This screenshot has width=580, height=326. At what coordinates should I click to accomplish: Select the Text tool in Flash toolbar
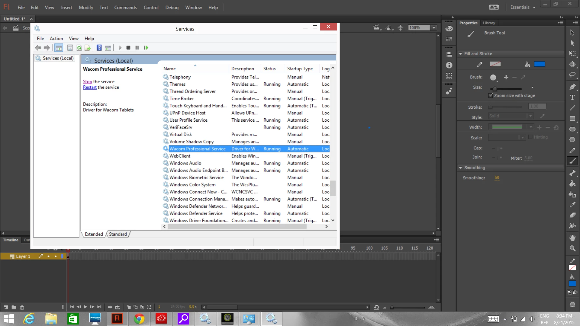tap(572, 97)
